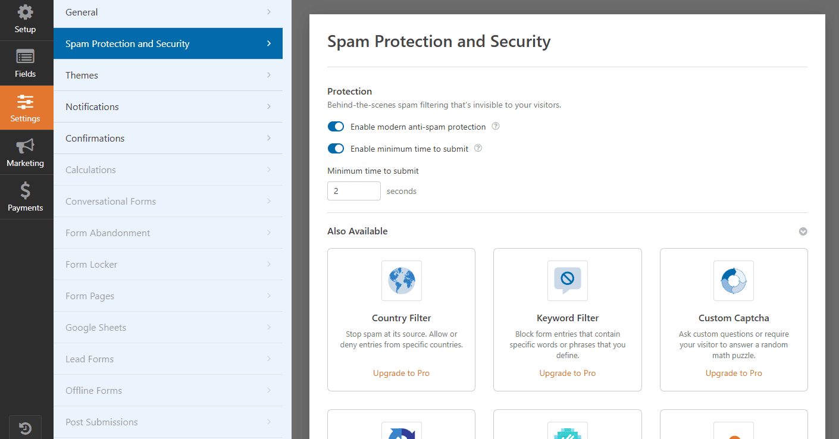This screenshot has height=439, width=839.
Task: Open the Offline Forms section
Action: (168, 390)
